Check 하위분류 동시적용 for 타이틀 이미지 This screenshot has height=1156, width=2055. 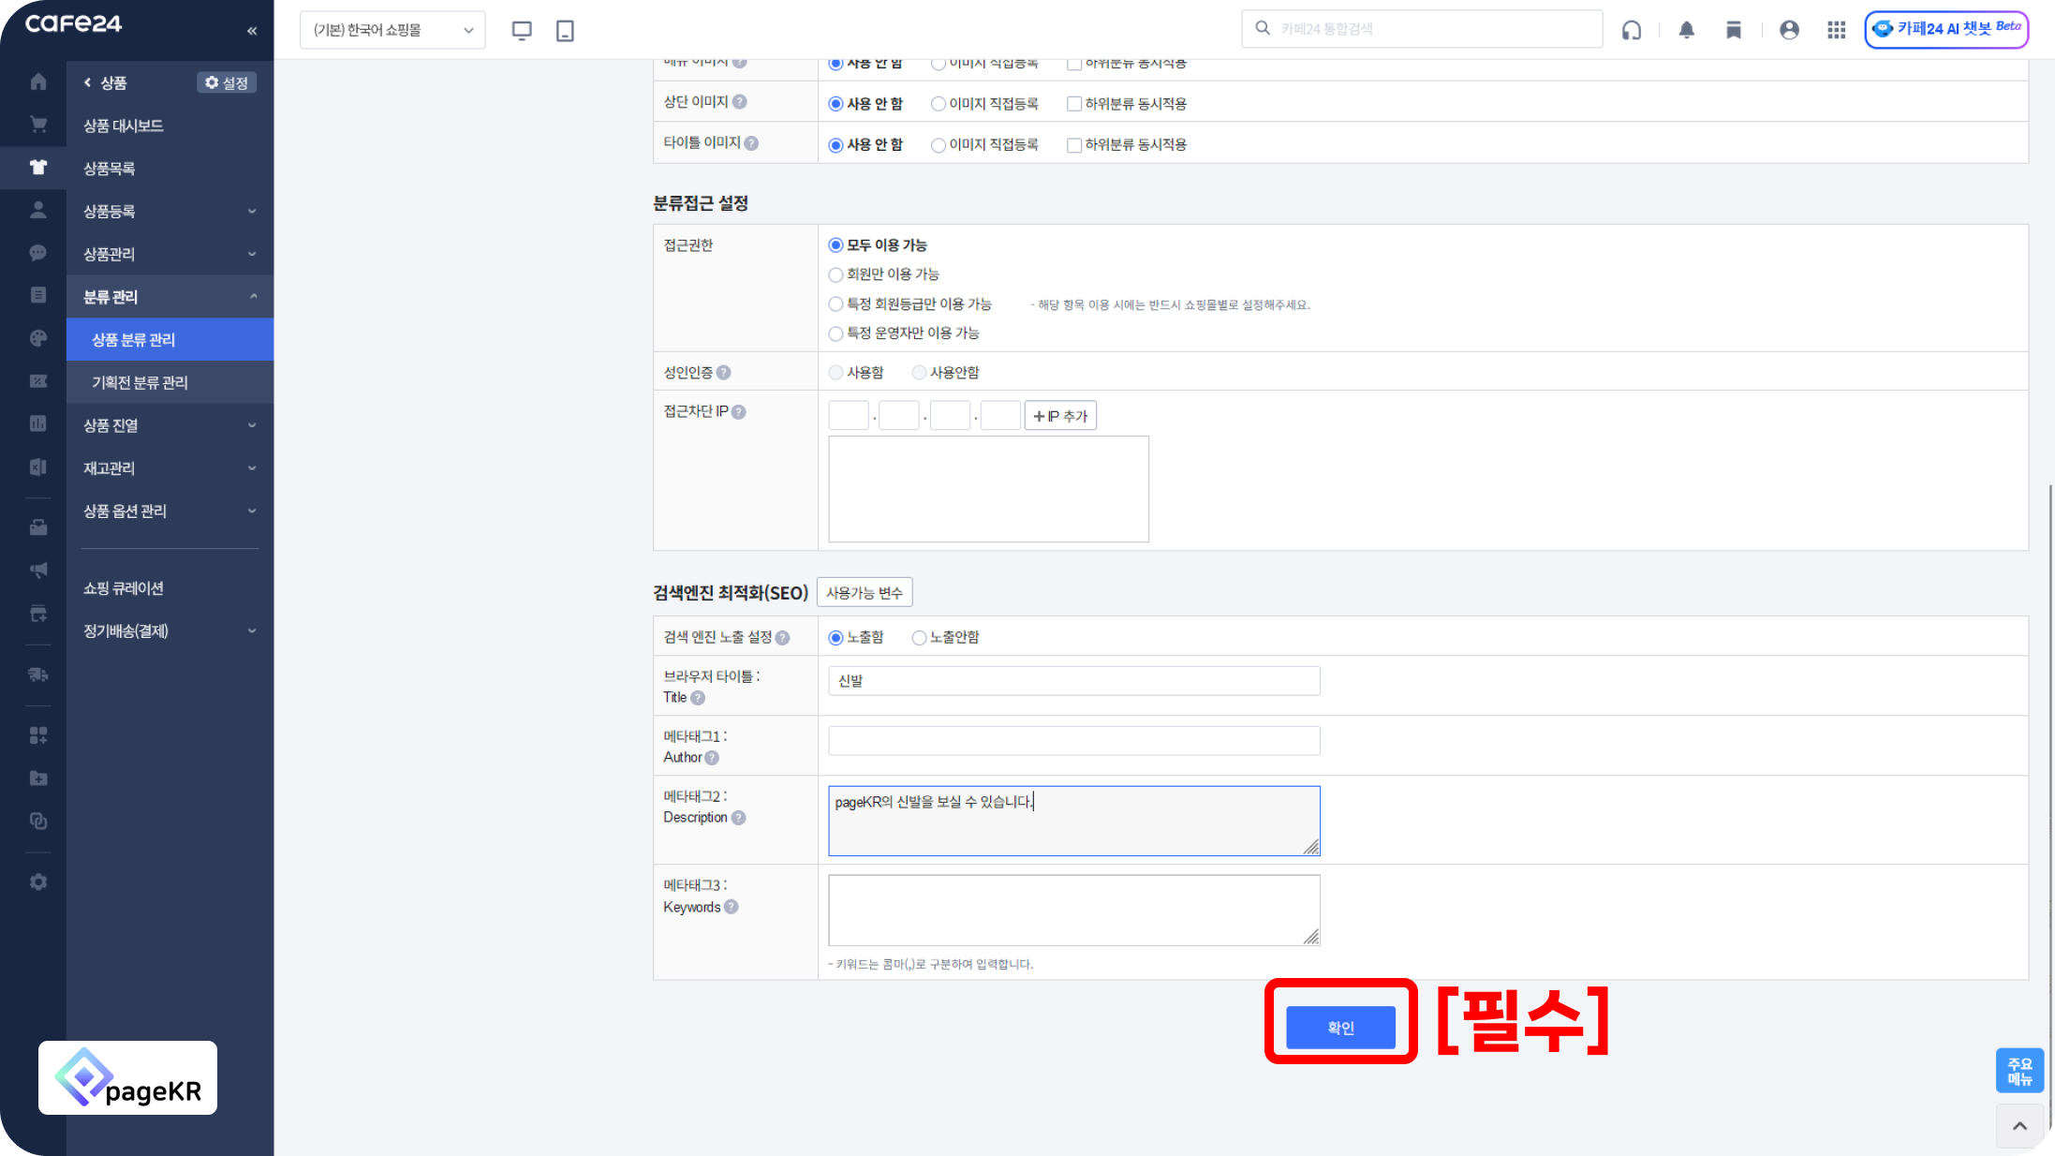[x=1074, y=145]
